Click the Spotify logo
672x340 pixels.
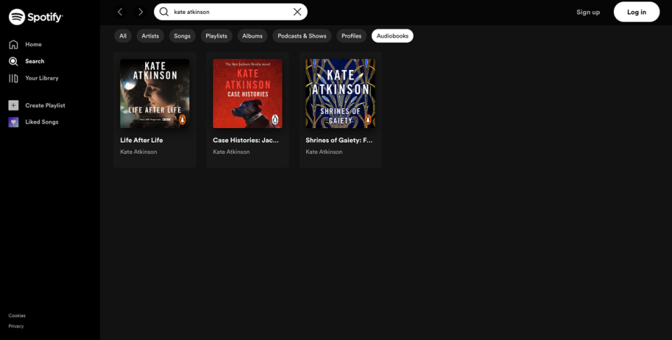(x=36, y=17)
